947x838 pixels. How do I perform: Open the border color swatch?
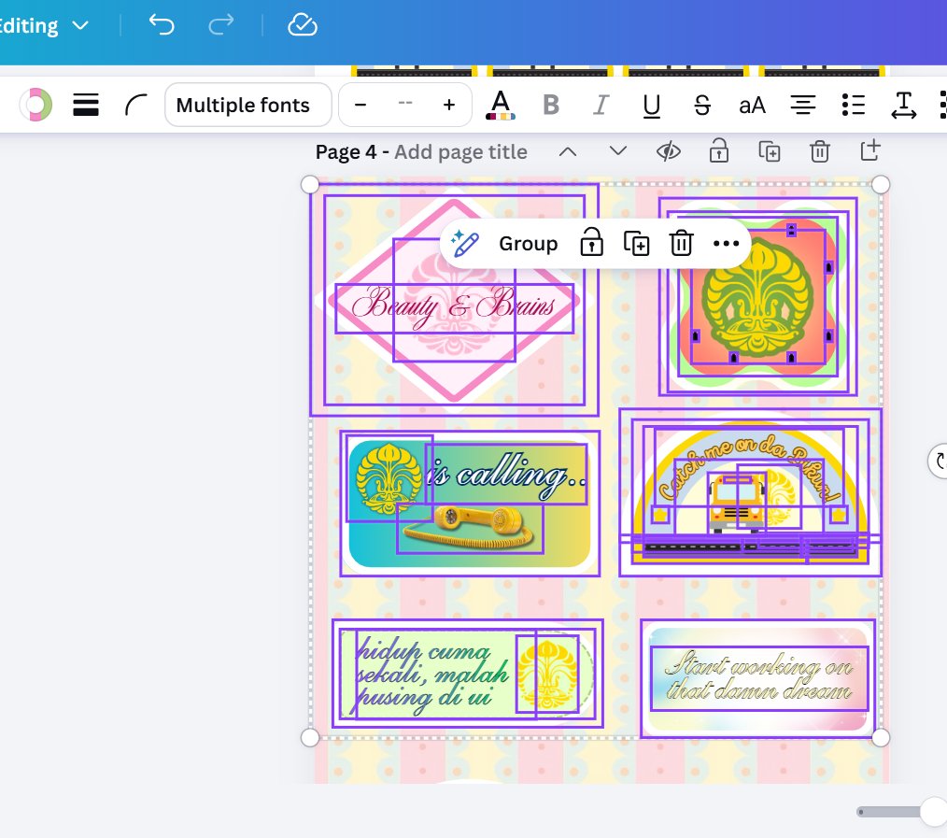(35, 105)
